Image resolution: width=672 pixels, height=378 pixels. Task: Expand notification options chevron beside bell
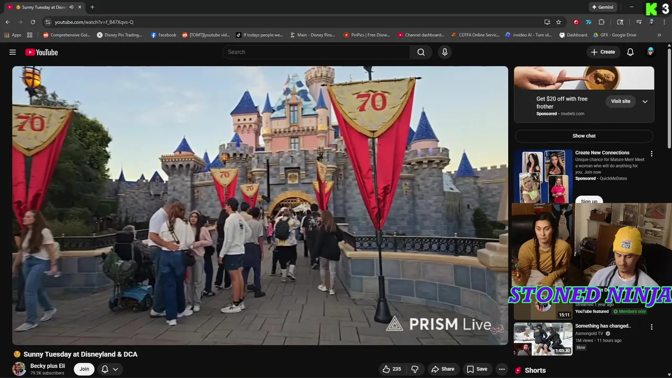tap(115, 369)
